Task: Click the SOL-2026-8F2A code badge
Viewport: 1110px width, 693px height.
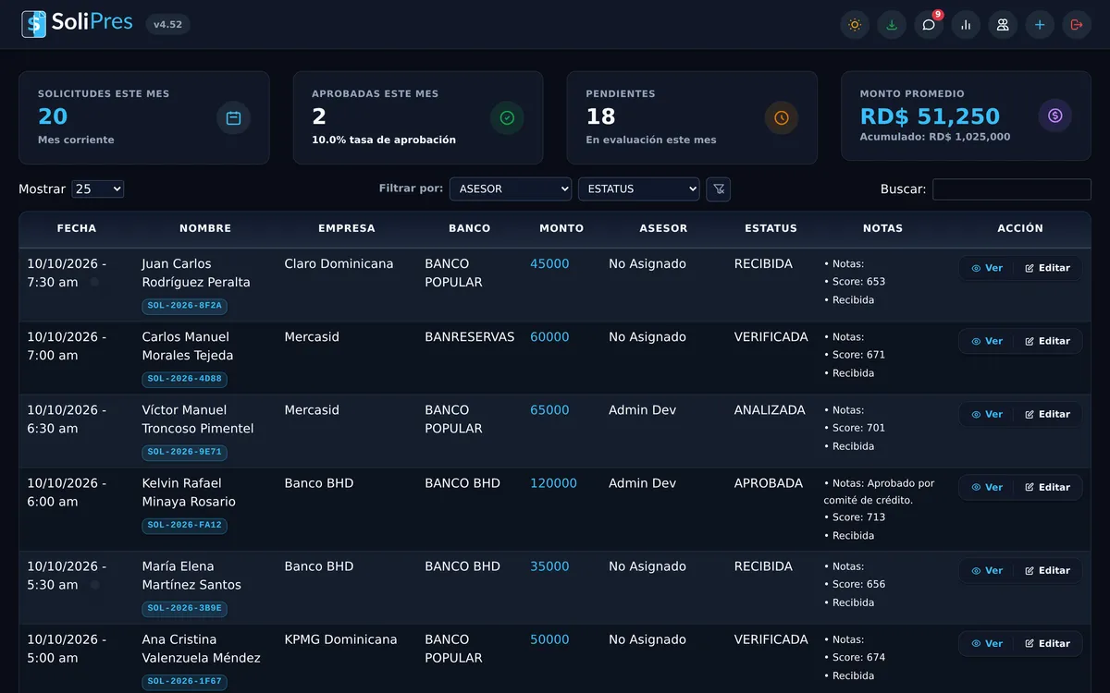Action: tap(185, 306)
